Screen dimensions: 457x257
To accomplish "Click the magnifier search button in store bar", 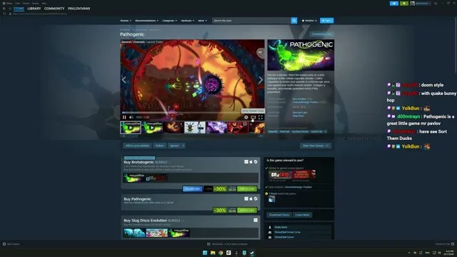I will click(x=294, y=21).
